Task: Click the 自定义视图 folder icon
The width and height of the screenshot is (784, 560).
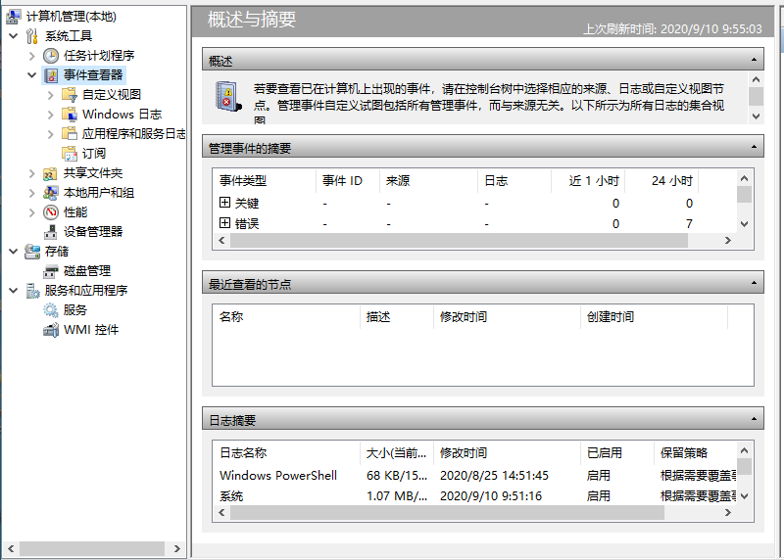Action: point(70,95)
